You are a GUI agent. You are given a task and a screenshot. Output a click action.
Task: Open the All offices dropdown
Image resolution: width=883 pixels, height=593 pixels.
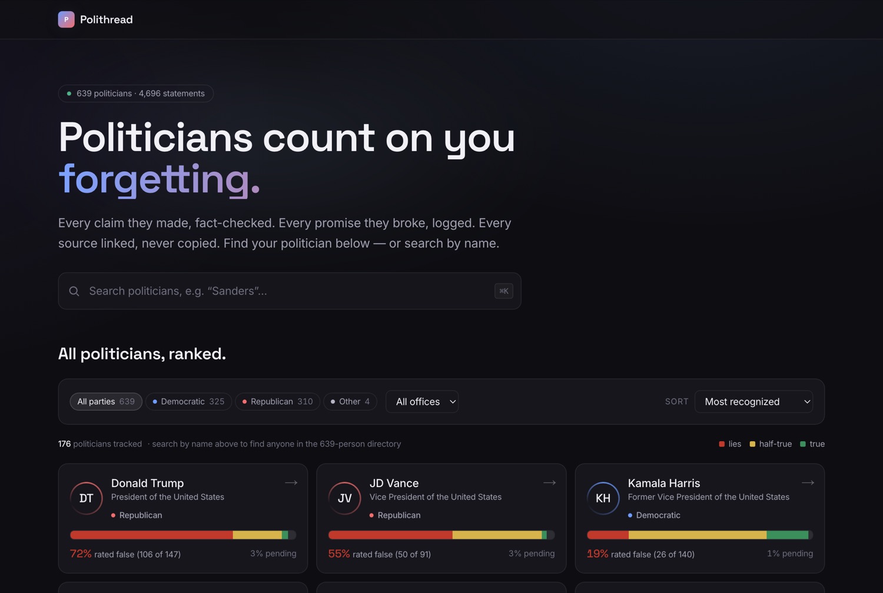tap(422, 402)
